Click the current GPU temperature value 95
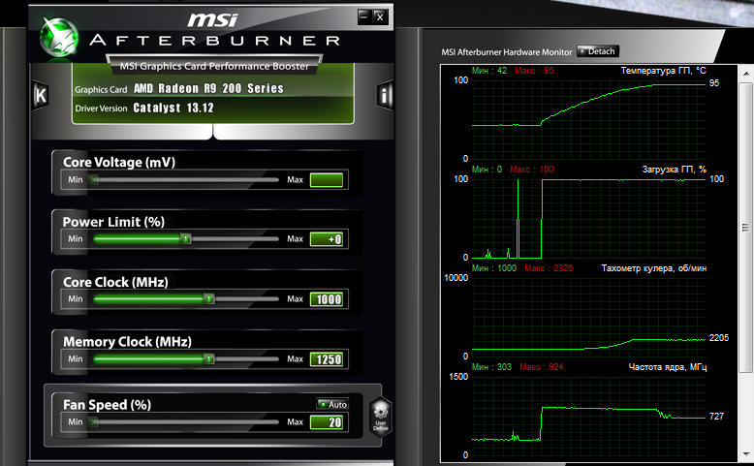Viewport: 754px width, 466px height. [714, 83]
